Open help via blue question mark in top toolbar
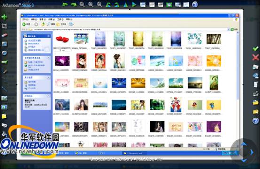The height and width of the screenshot is (169, 260). tap(195, 5)
